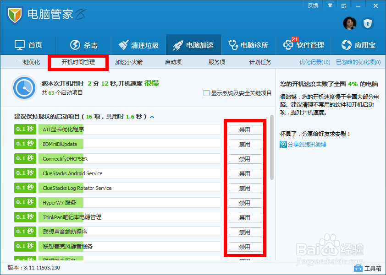386x275 pixels.
Task: Open the 应用宝 section
Action: coord(358,45)
